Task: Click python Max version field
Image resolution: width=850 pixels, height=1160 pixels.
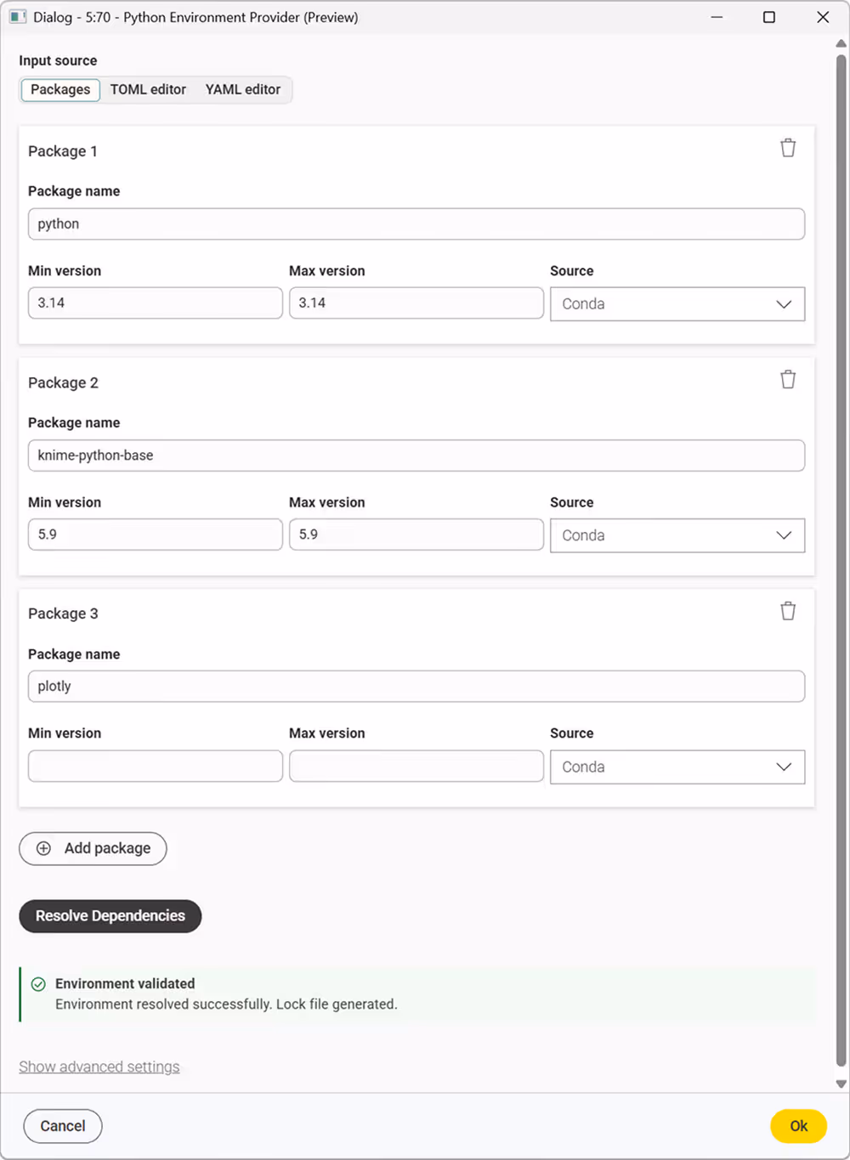Action: tap(416, 303)
